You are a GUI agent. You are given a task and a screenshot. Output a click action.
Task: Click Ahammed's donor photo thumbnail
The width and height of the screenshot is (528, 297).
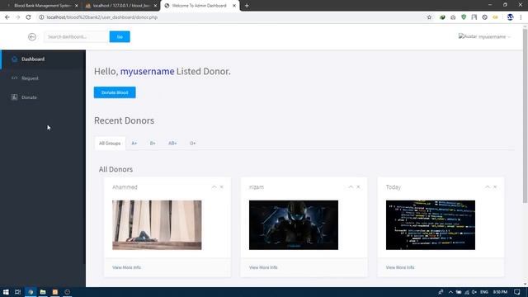click(157, 225)
